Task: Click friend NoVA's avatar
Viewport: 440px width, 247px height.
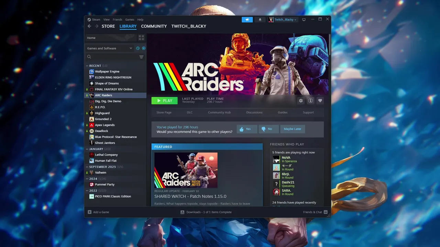Action: click(276, 159)
